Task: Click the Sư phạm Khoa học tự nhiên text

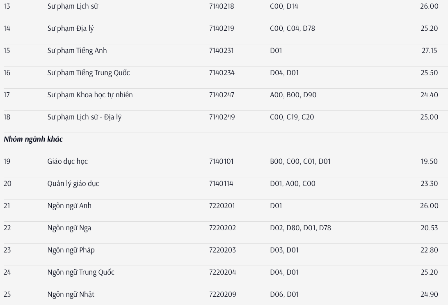Action: click(90, 95)
